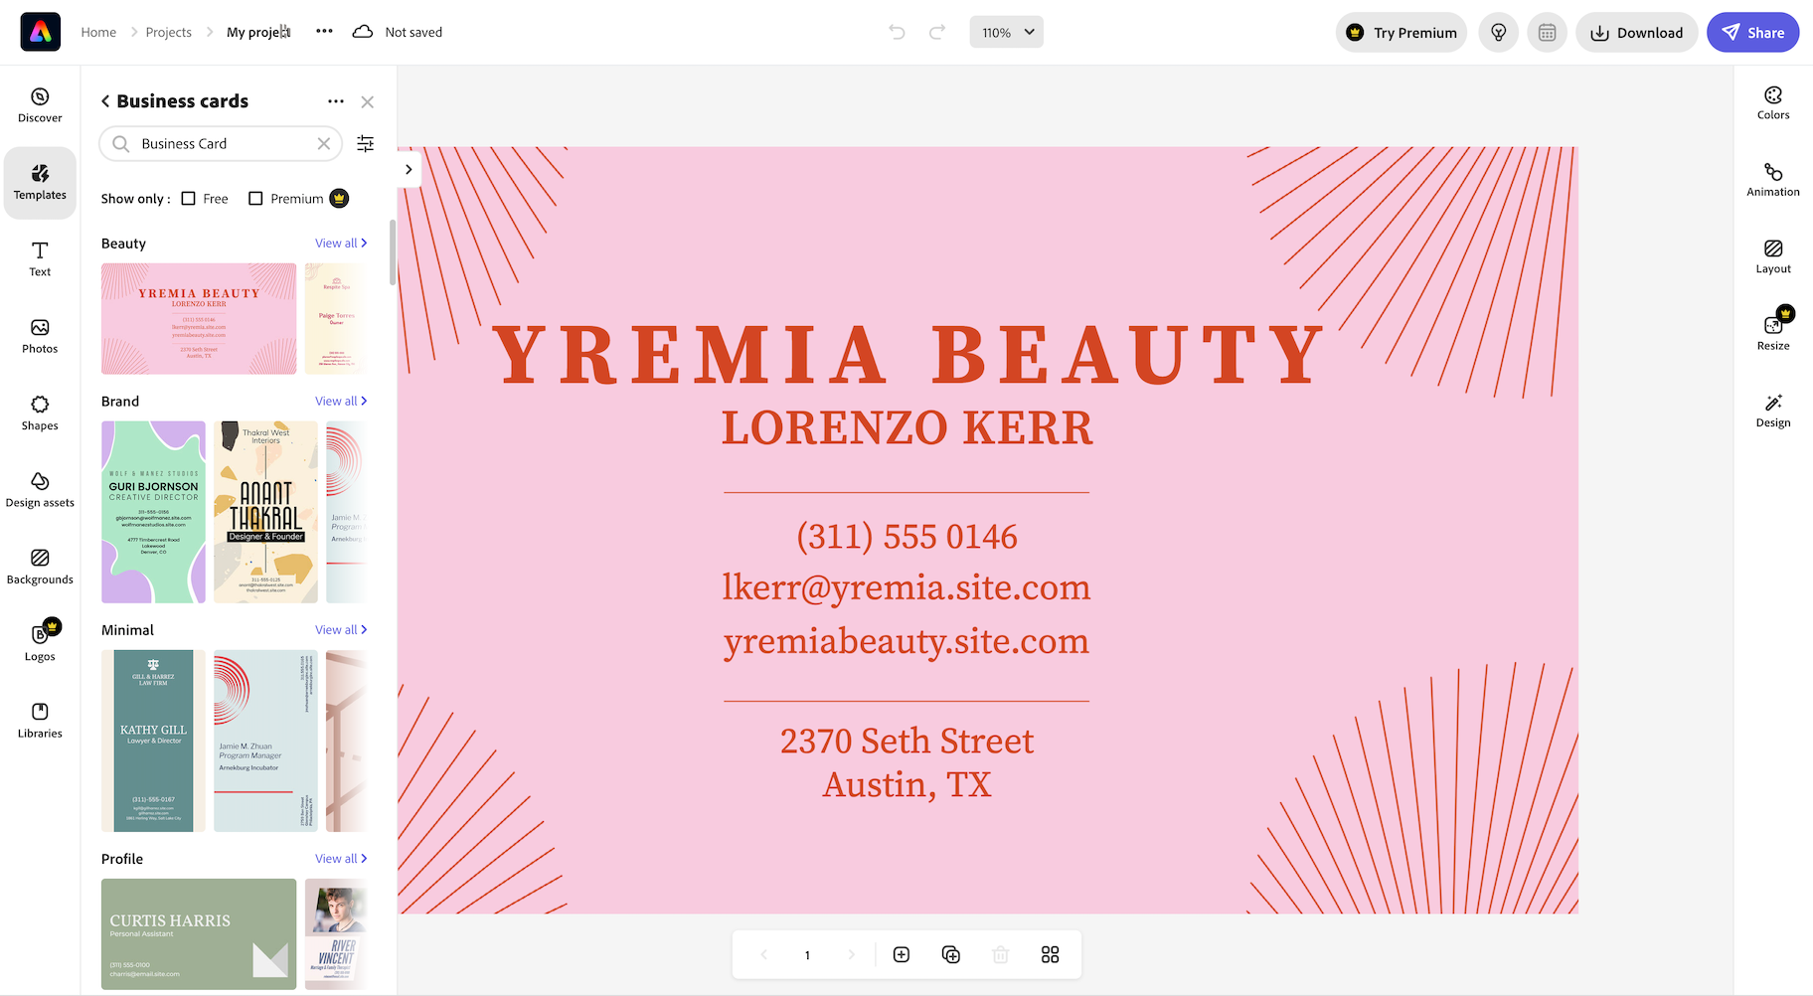This screenshot has width=1813, height=996.
Task: Open the Shapes panel in sidebar
Action: pyautogui.click(x=40, y=413)
